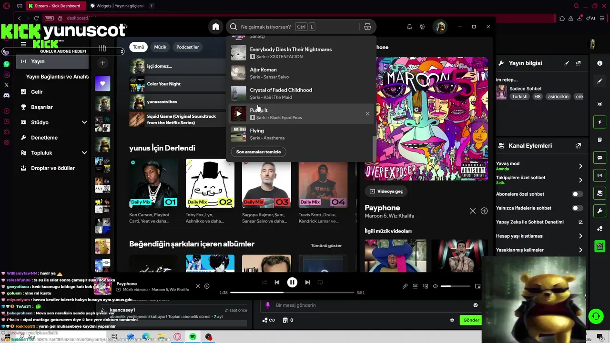Click Tümünü göster link
The height and width of the screenshot is (343, 610).
(x=326, y=245)
